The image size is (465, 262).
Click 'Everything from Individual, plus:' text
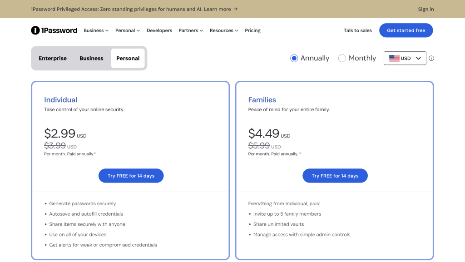click(284, 203)
